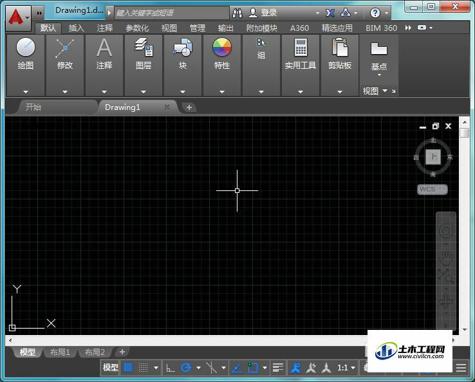Open the 剪贴板 (Clipboard) panel icon
This screenshot has height=382, width=475.
(340, 47)
